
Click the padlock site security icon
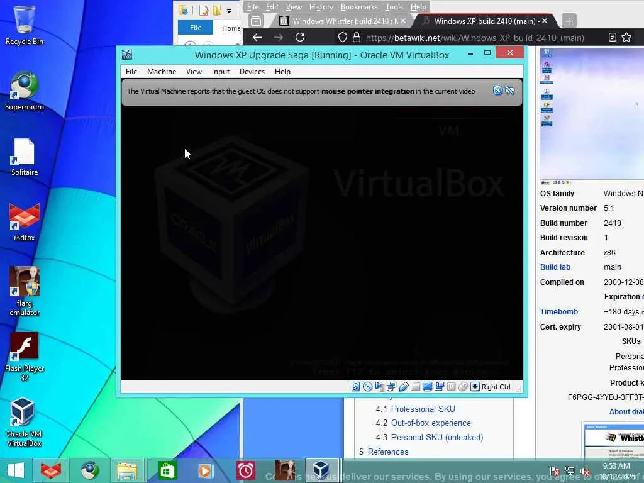point(357,37)
